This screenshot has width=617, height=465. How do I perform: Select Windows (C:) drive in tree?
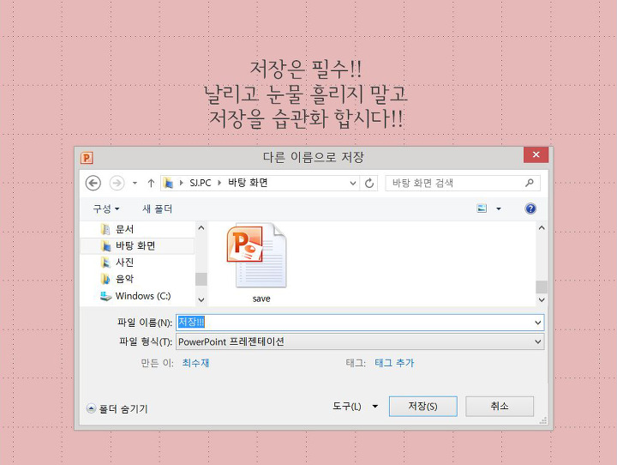[x=142, y=296]
